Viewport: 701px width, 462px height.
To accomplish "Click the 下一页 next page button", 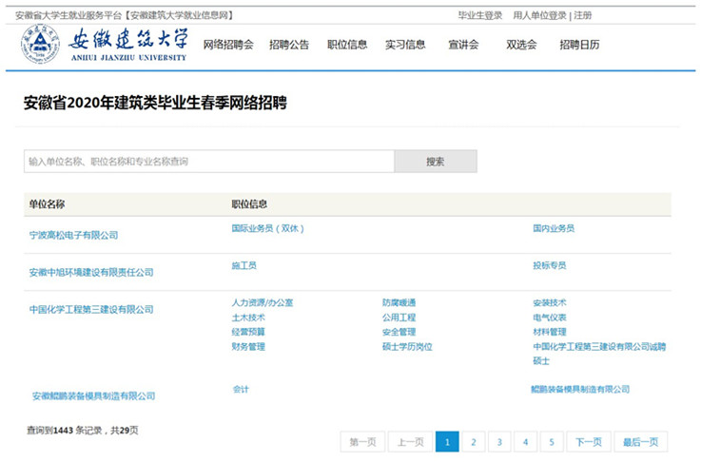I will coord(589,442).
